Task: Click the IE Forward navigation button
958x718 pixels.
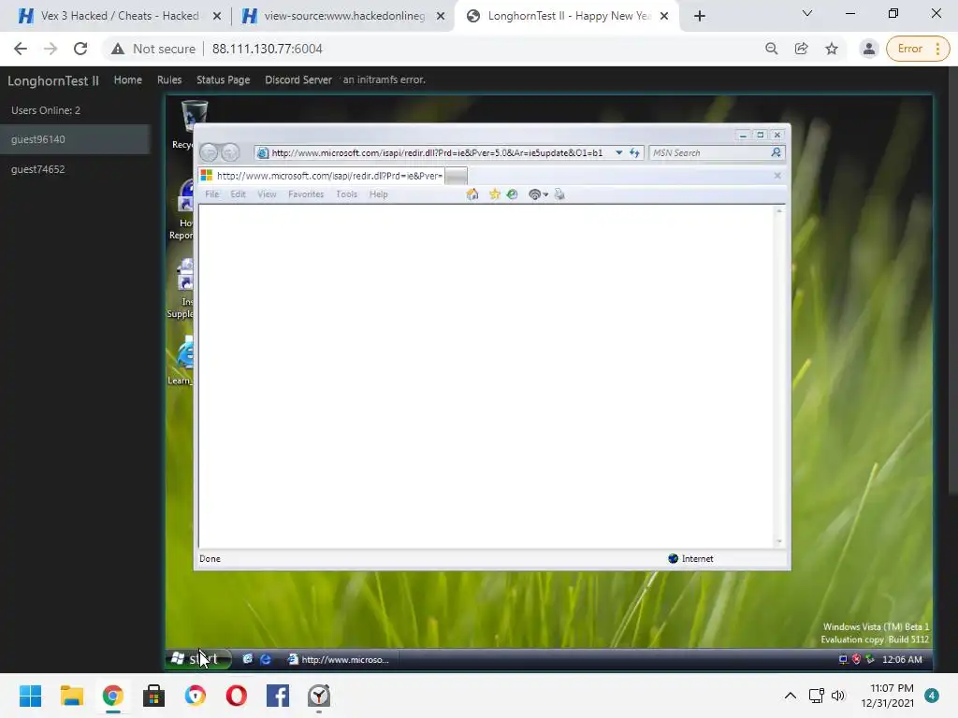Action: 230,152
